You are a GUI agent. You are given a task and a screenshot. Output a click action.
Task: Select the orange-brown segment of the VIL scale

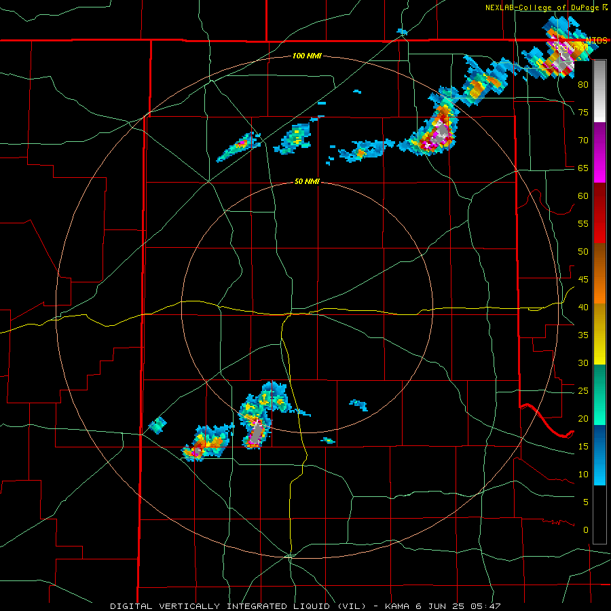click(x=599, y=273)
